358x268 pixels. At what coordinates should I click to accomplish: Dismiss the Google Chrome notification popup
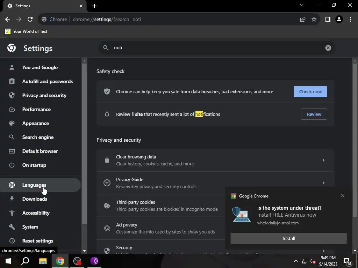click(343, 196)
